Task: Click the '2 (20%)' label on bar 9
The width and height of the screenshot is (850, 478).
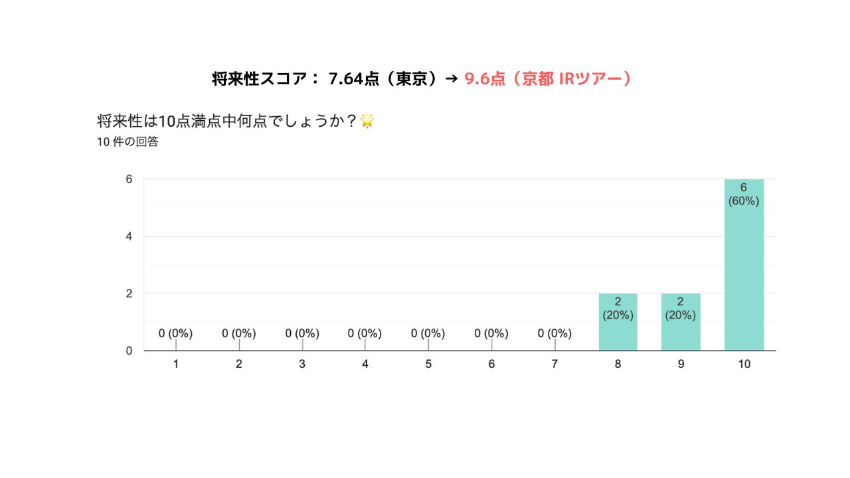Action: 681,309
